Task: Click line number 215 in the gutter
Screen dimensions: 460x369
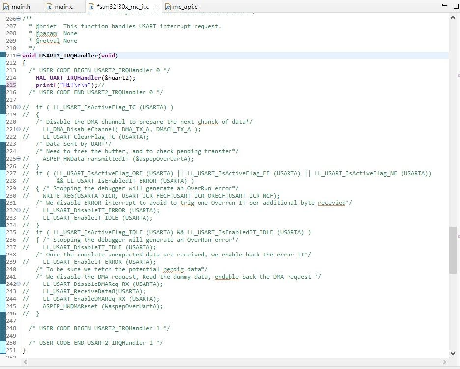Action: (11, 85)
